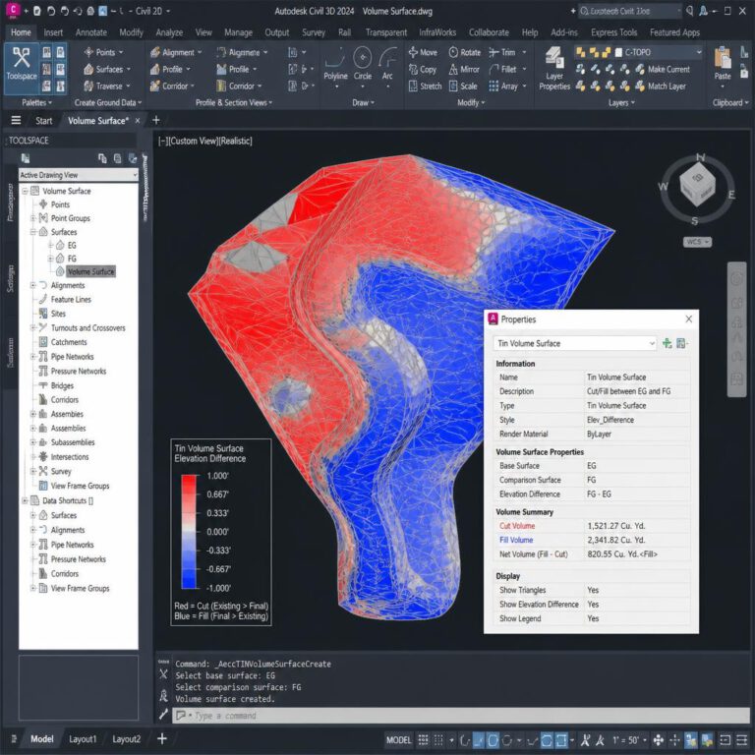Click the [Realistic] visual style label
This screenshot has height=755, width=755.
pos(236,142)
